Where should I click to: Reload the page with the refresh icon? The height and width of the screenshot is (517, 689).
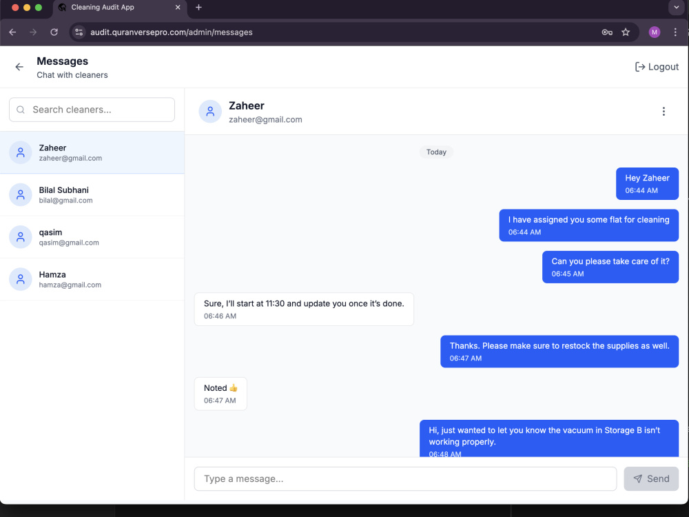pos(54,32)
